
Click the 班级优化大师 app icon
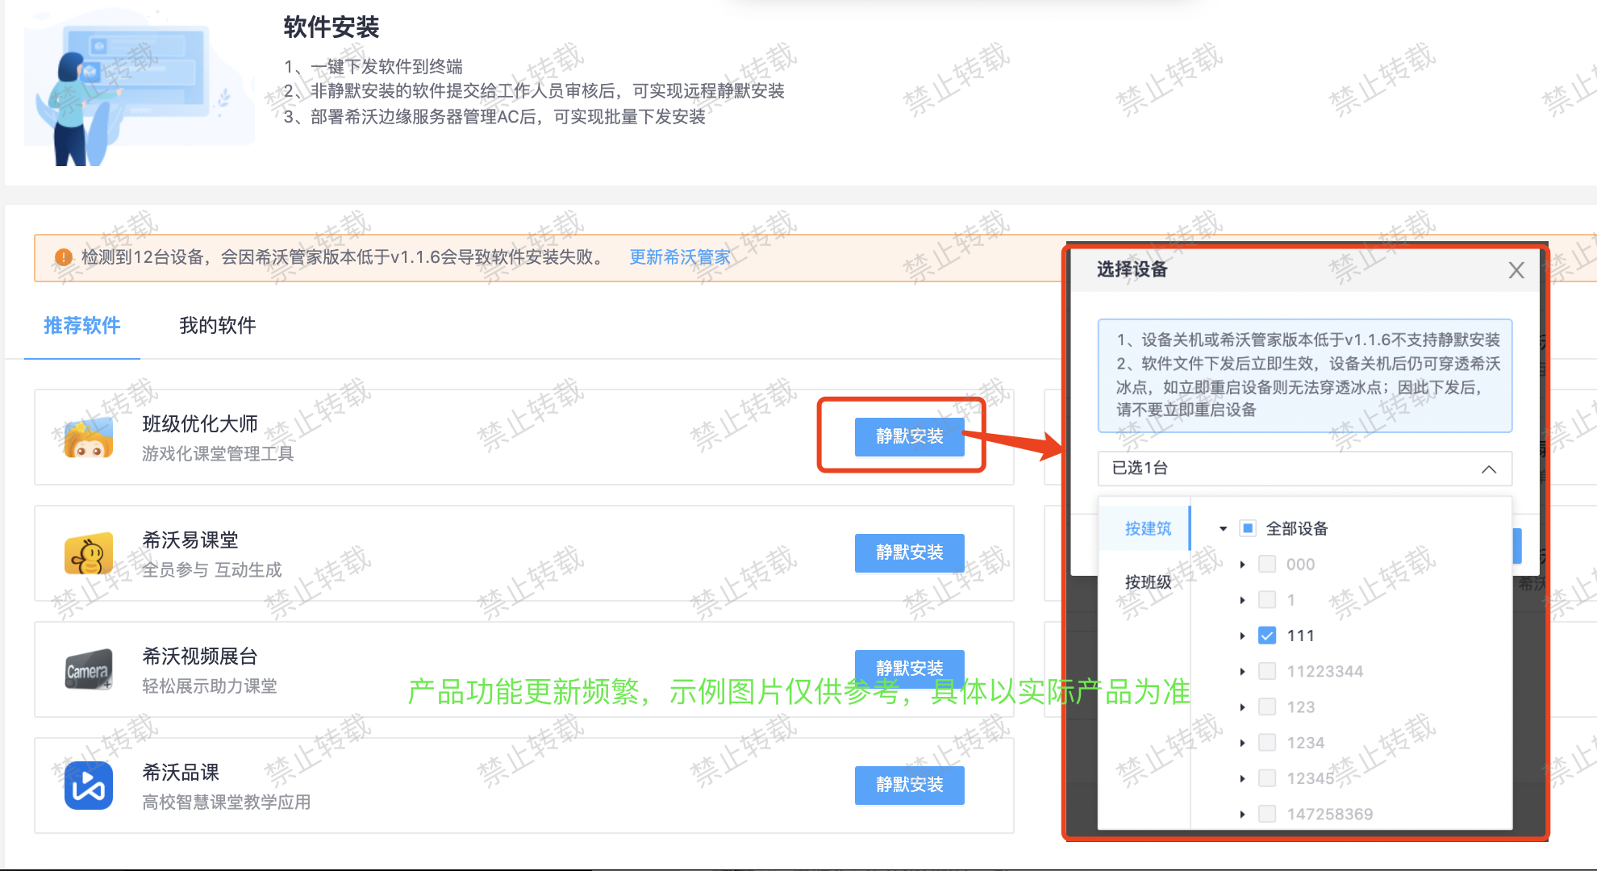coord(89,439)
